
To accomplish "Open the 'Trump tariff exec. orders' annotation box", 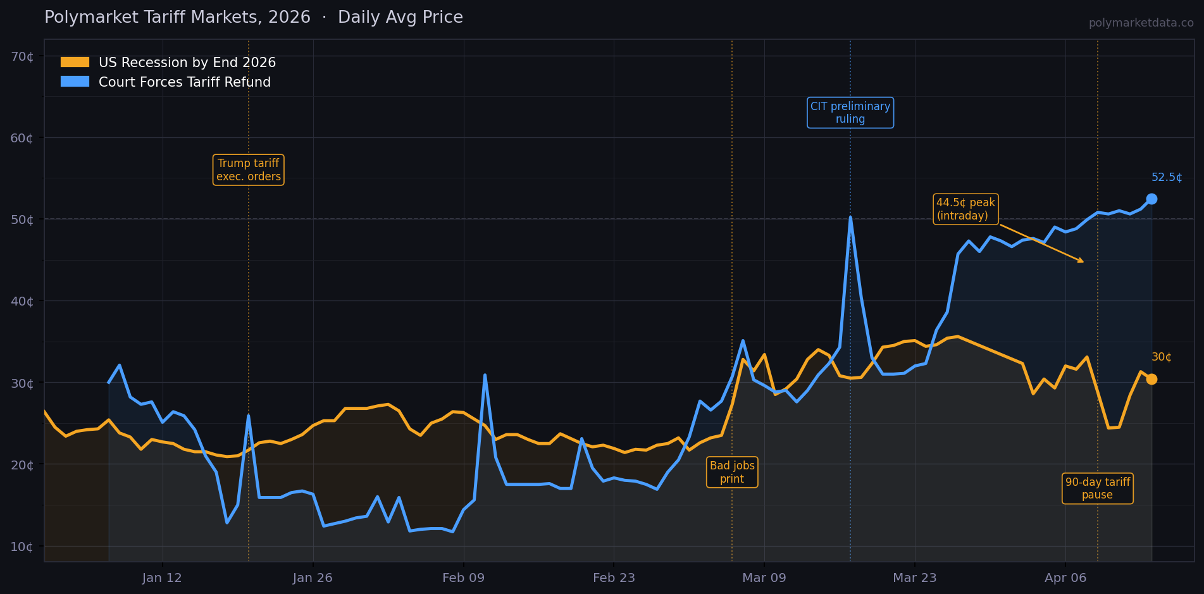I will coord(248,170).
